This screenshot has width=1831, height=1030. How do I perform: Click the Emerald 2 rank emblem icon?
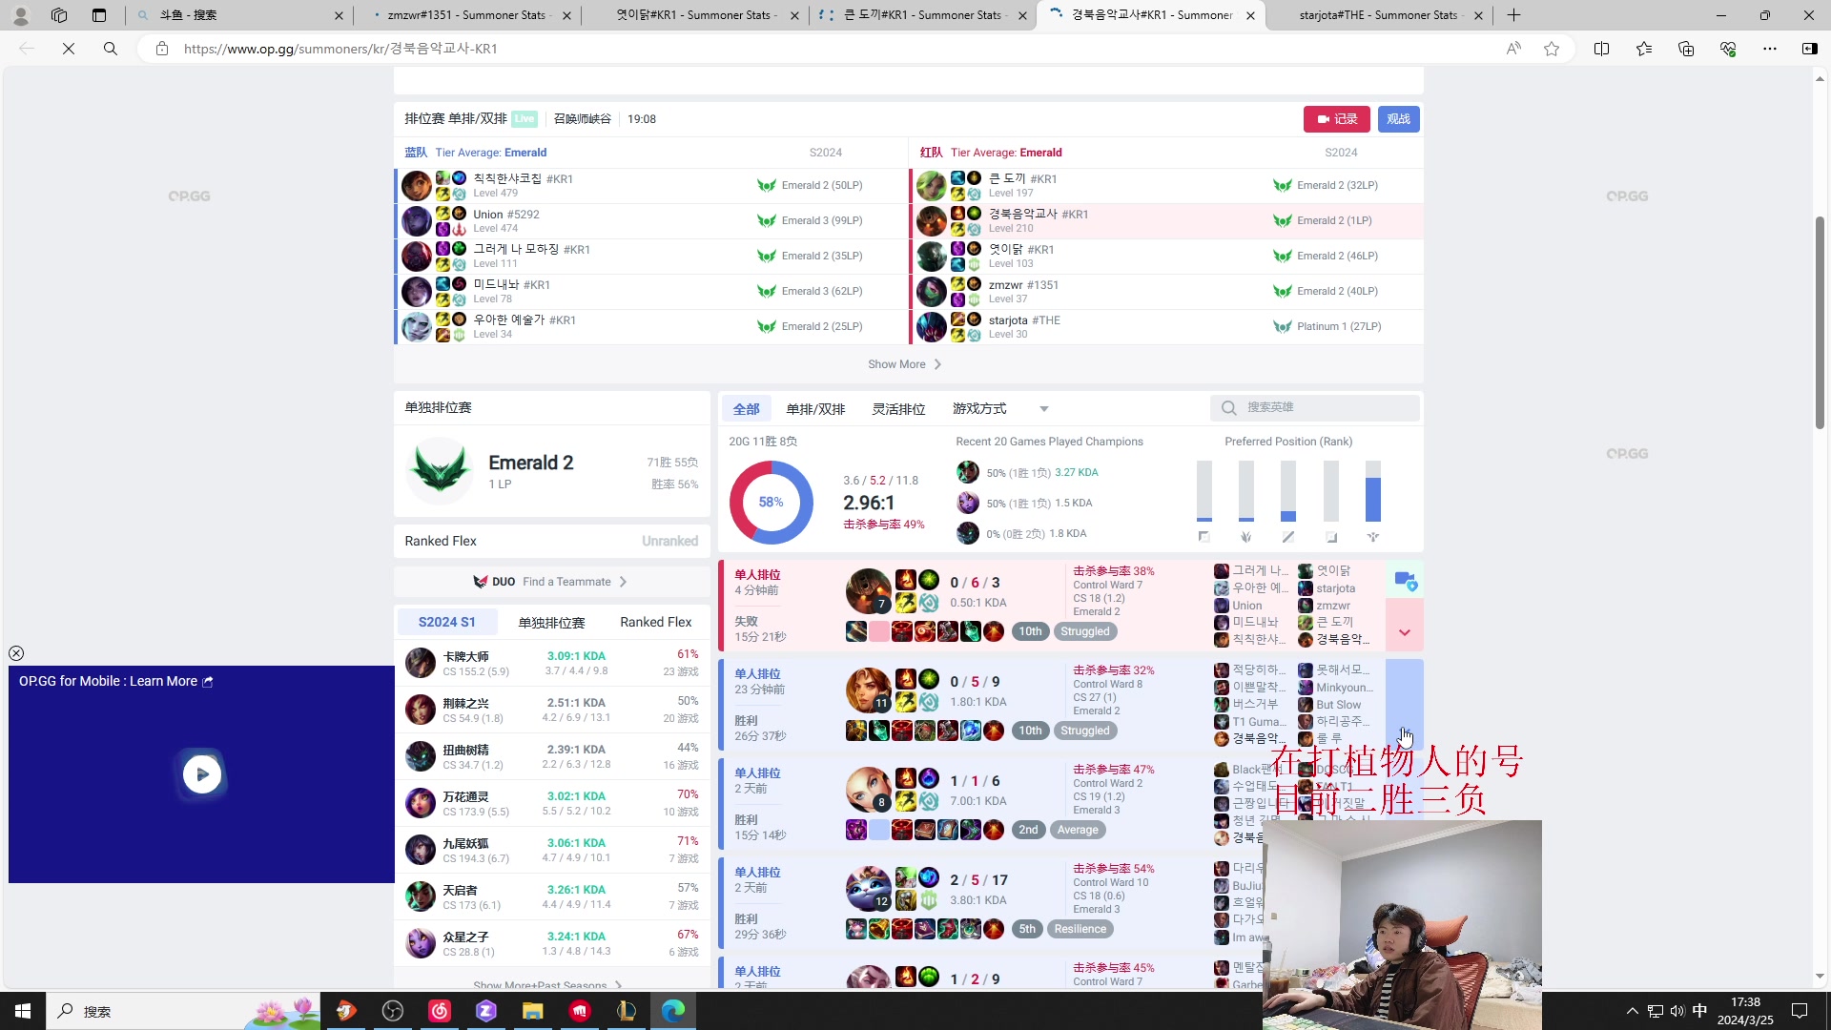[440, 470]
